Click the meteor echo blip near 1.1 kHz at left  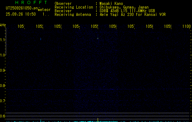click(41, 39)
